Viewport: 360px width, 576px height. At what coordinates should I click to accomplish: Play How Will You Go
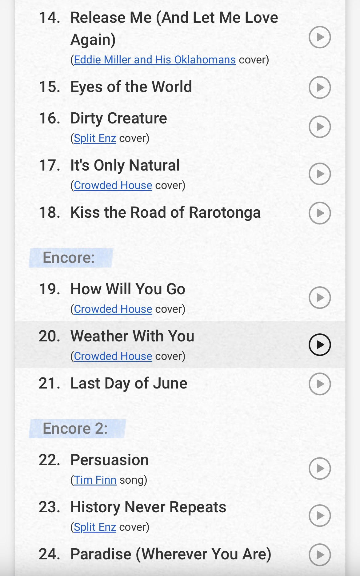tap(320, 297)
